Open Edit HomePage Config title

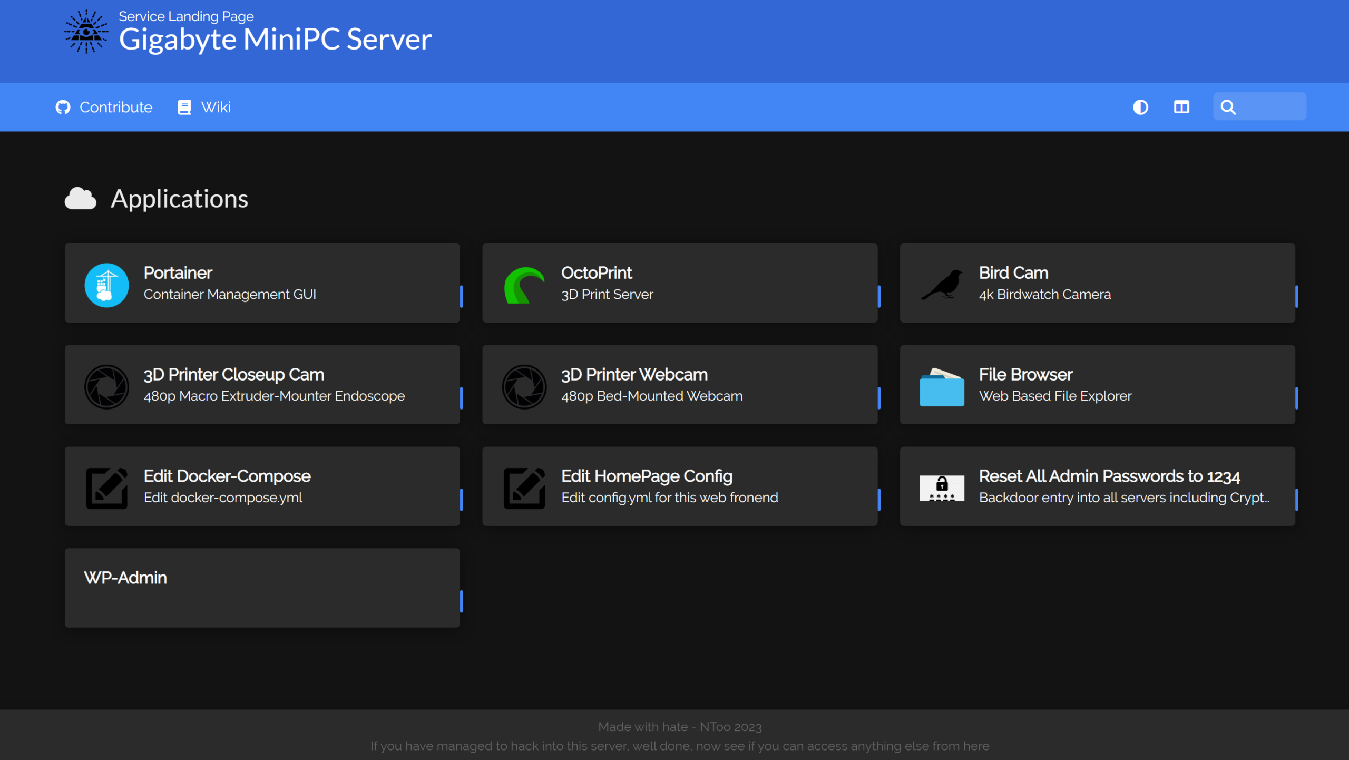coord(647,476)
